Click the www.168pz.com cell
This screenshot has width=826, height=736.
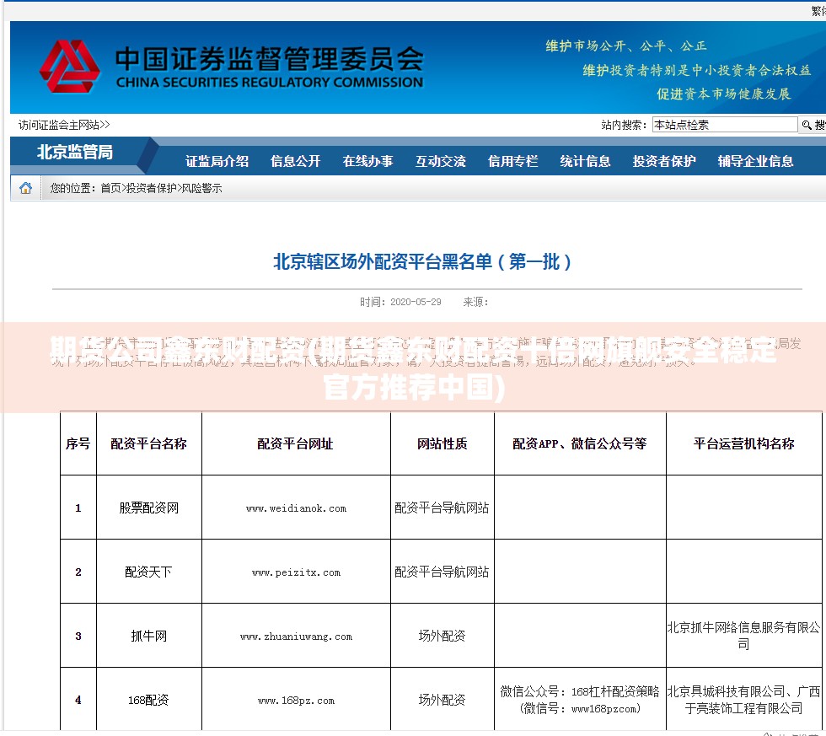(x=296, y=701)
